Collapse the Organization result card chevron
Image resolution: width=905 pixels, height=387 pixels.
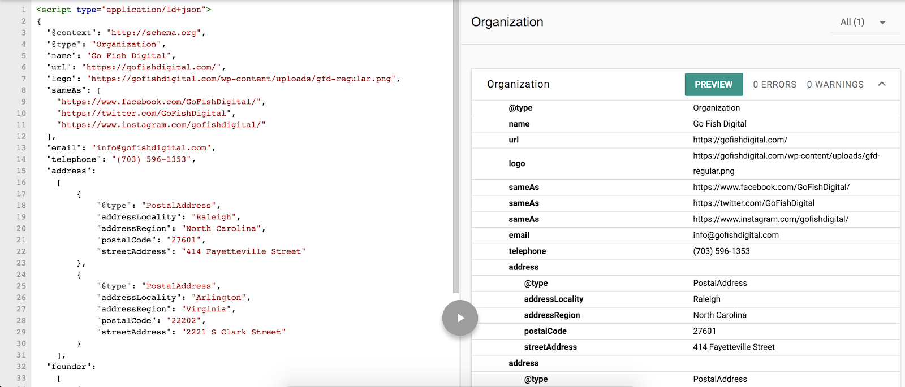coord(882,84)
